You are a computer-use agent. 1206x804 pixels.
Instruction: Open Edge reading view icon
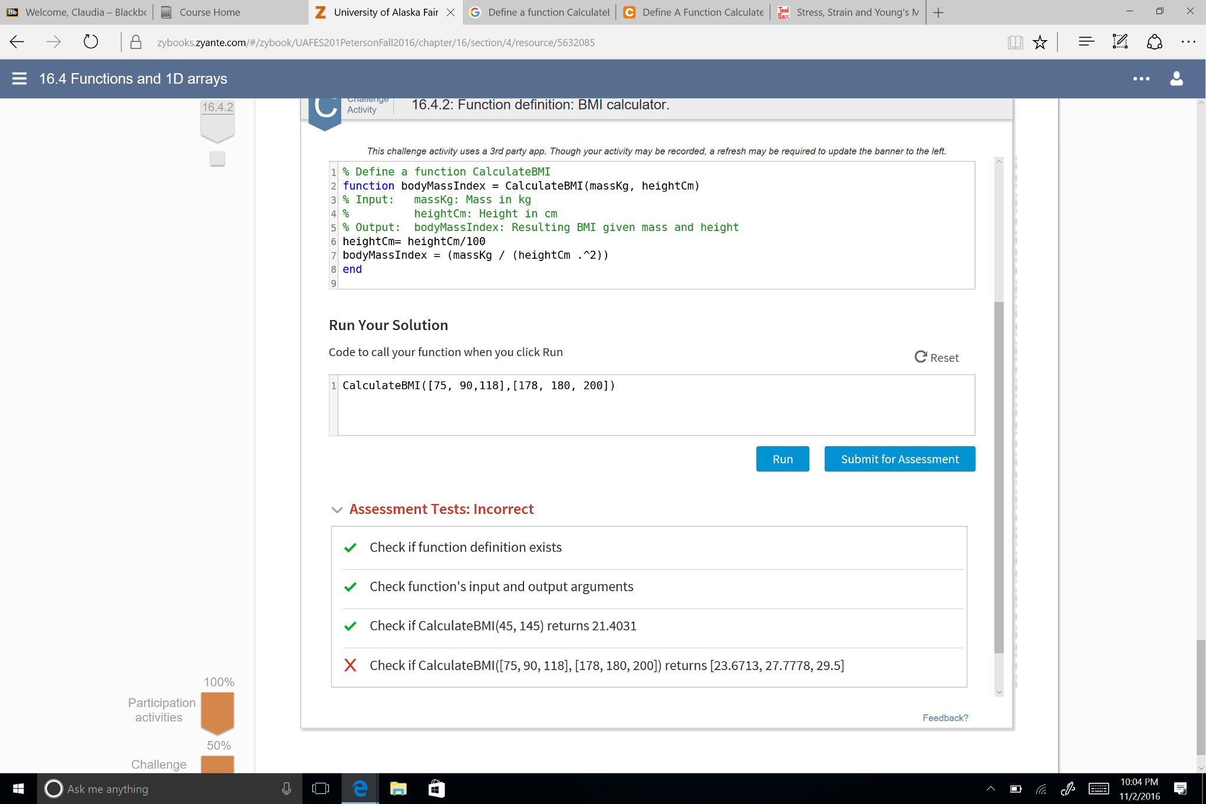[1014, 42]
